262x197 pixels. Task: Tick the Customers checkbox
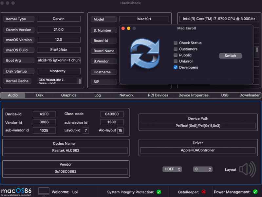tap(176, 49)
